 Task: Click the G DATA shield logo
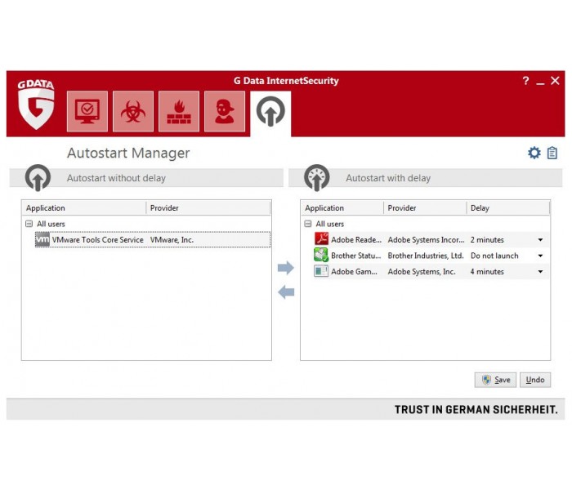36,105
